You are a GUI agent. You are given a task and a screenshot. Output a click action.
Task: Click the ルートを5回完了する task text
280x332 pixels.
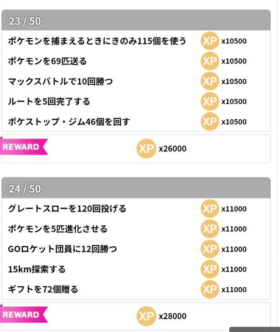coord(49,101)
